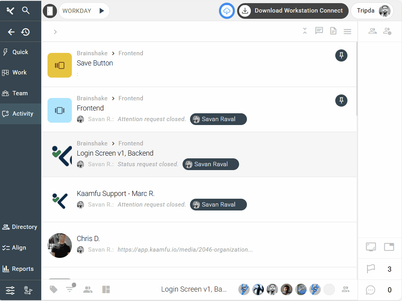The image size is (402, 301).
Task: Open the hamburger menu in header
Action: click(x=347, y=31)
